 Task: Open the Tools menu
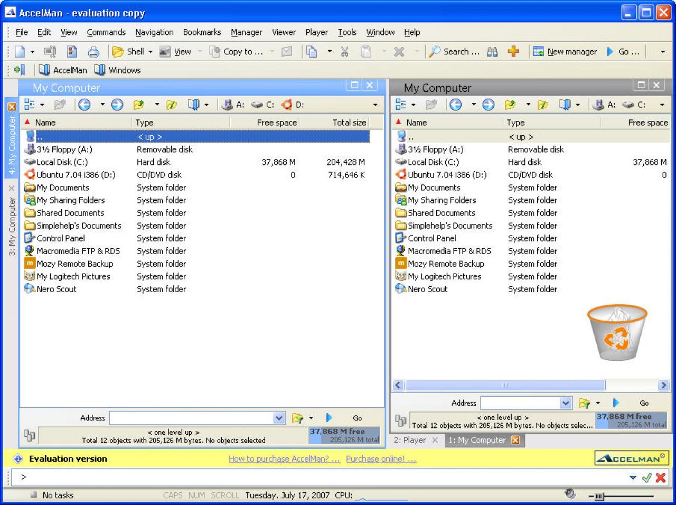coord(347,32)
